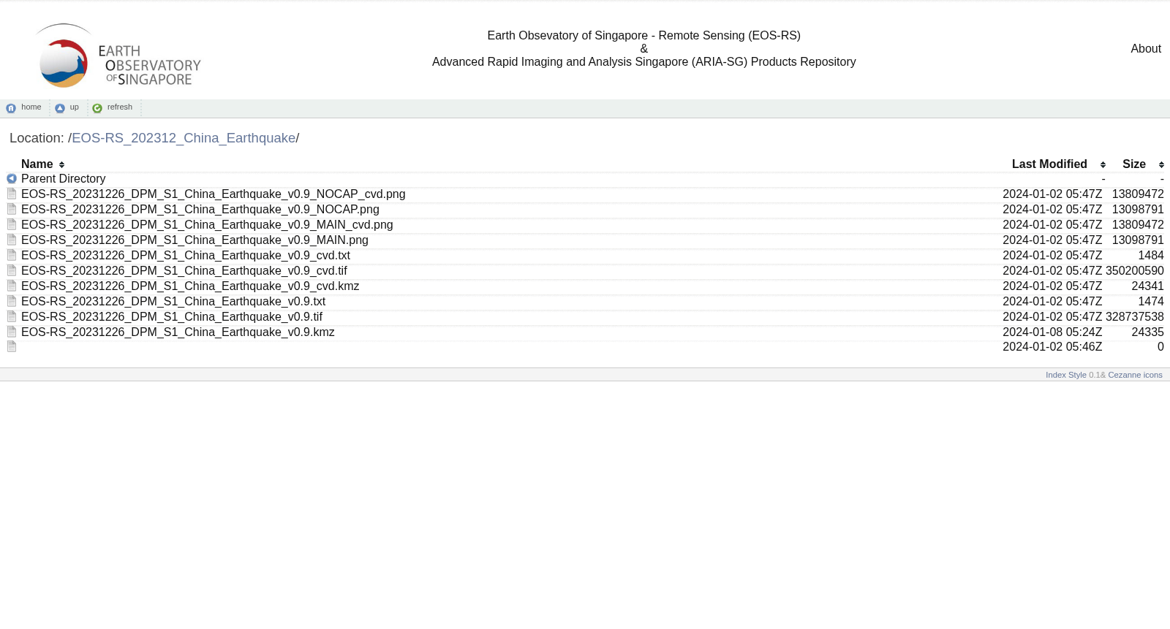Download the Earthquake_v0.9.kmz file
The height and width of the screenshot is (629, 1170).
(178, 332)
